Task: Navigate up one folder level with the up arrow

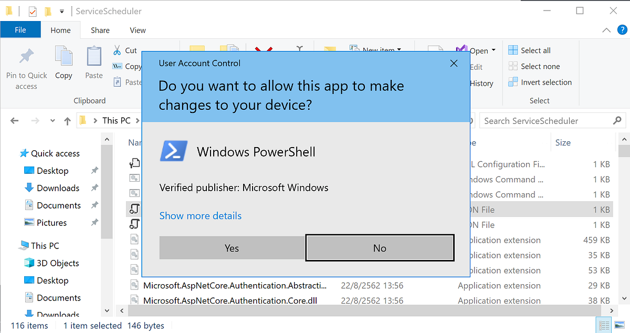Action: (x=67, y=120)
